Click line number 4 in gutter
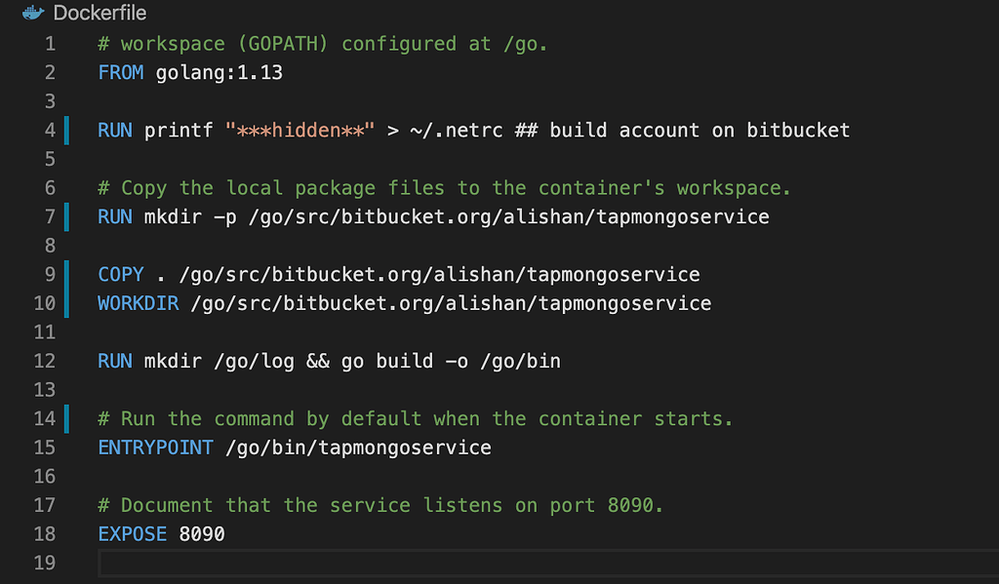 tap(50, 131)
